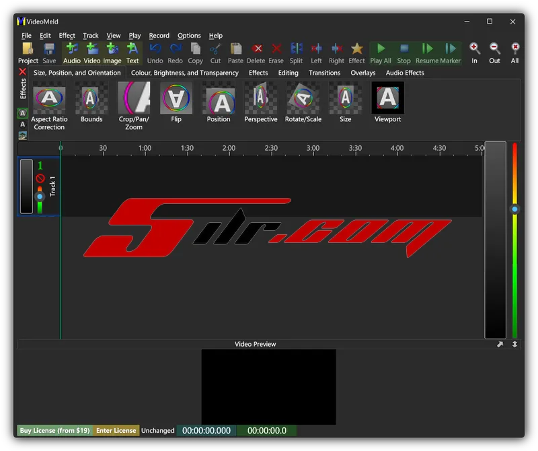The image size is (538, 451).
Task: Click the Video Preview vertical resize arrows icon
Action: [514, 344]
